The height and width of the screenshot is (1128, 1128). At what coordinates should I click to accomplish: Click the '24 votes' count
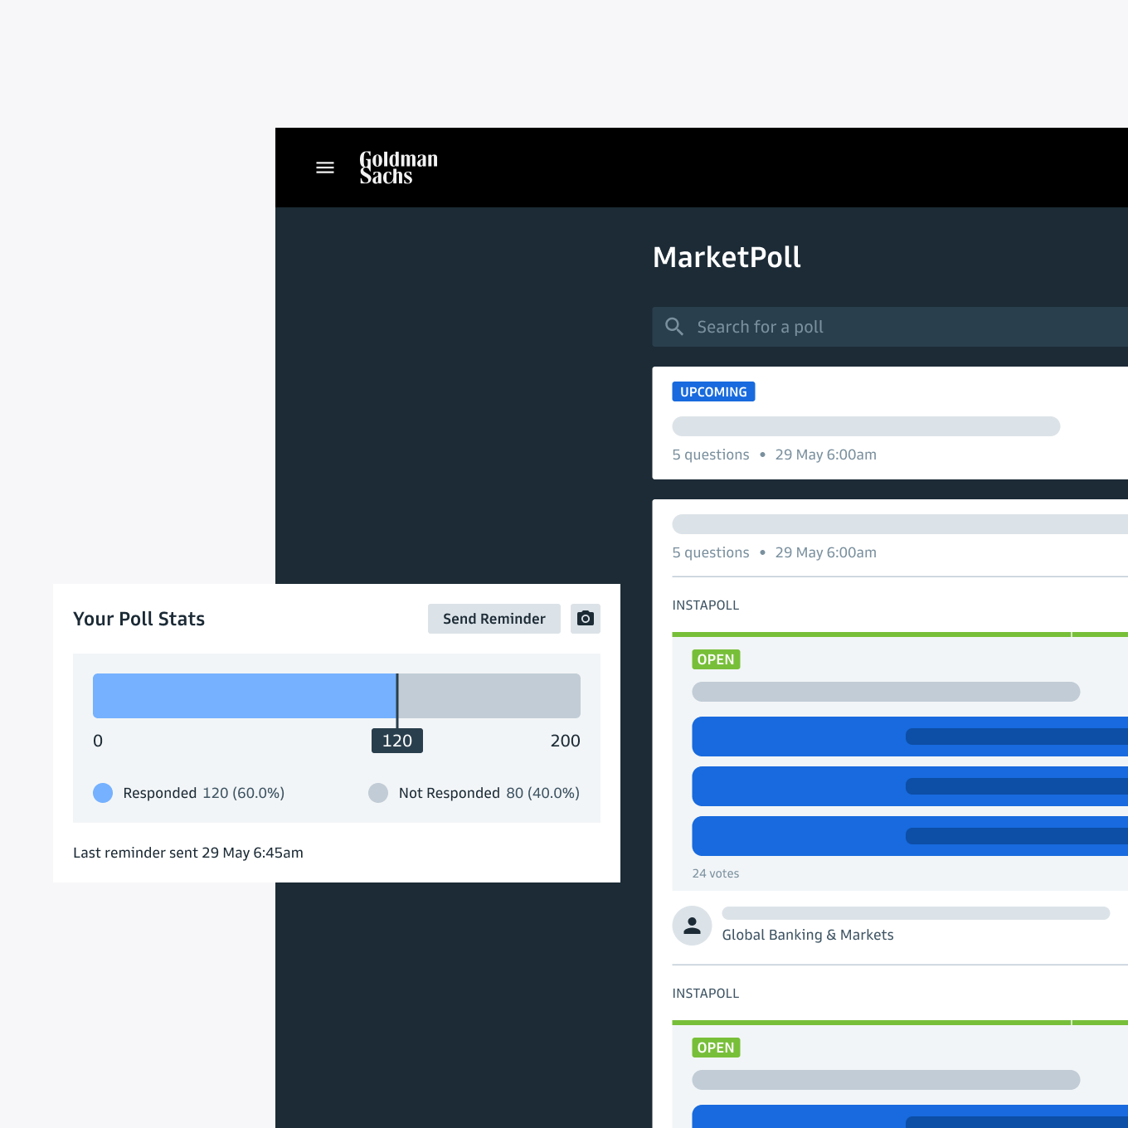[716, 873]
